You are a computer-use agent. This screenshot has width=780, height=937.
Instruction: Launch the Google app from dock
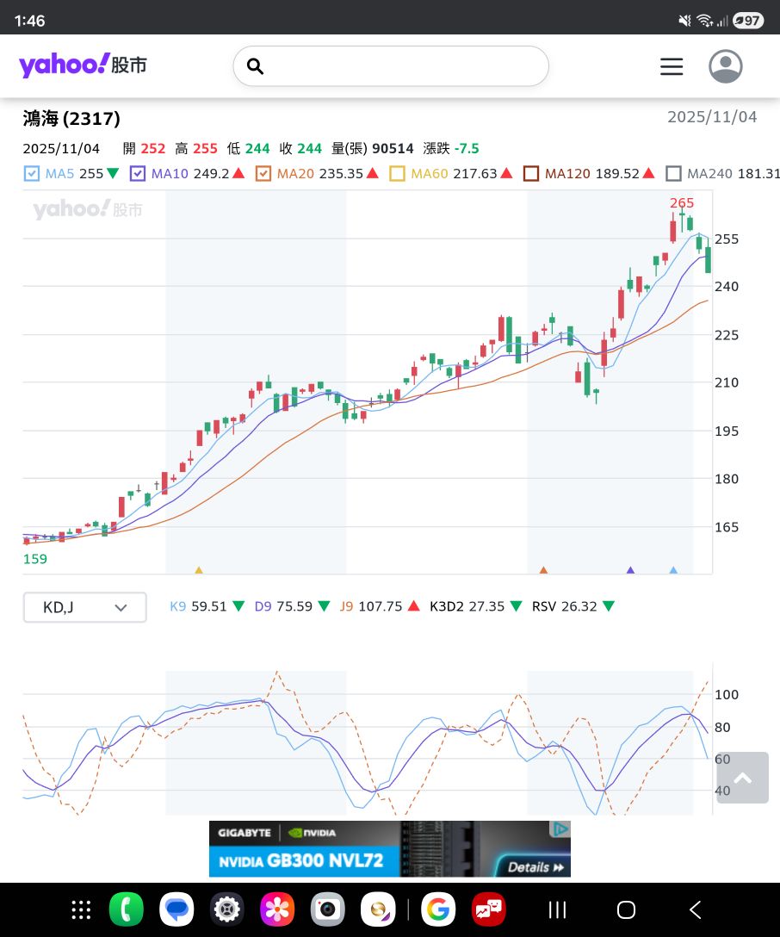click(x=438, y=909)
